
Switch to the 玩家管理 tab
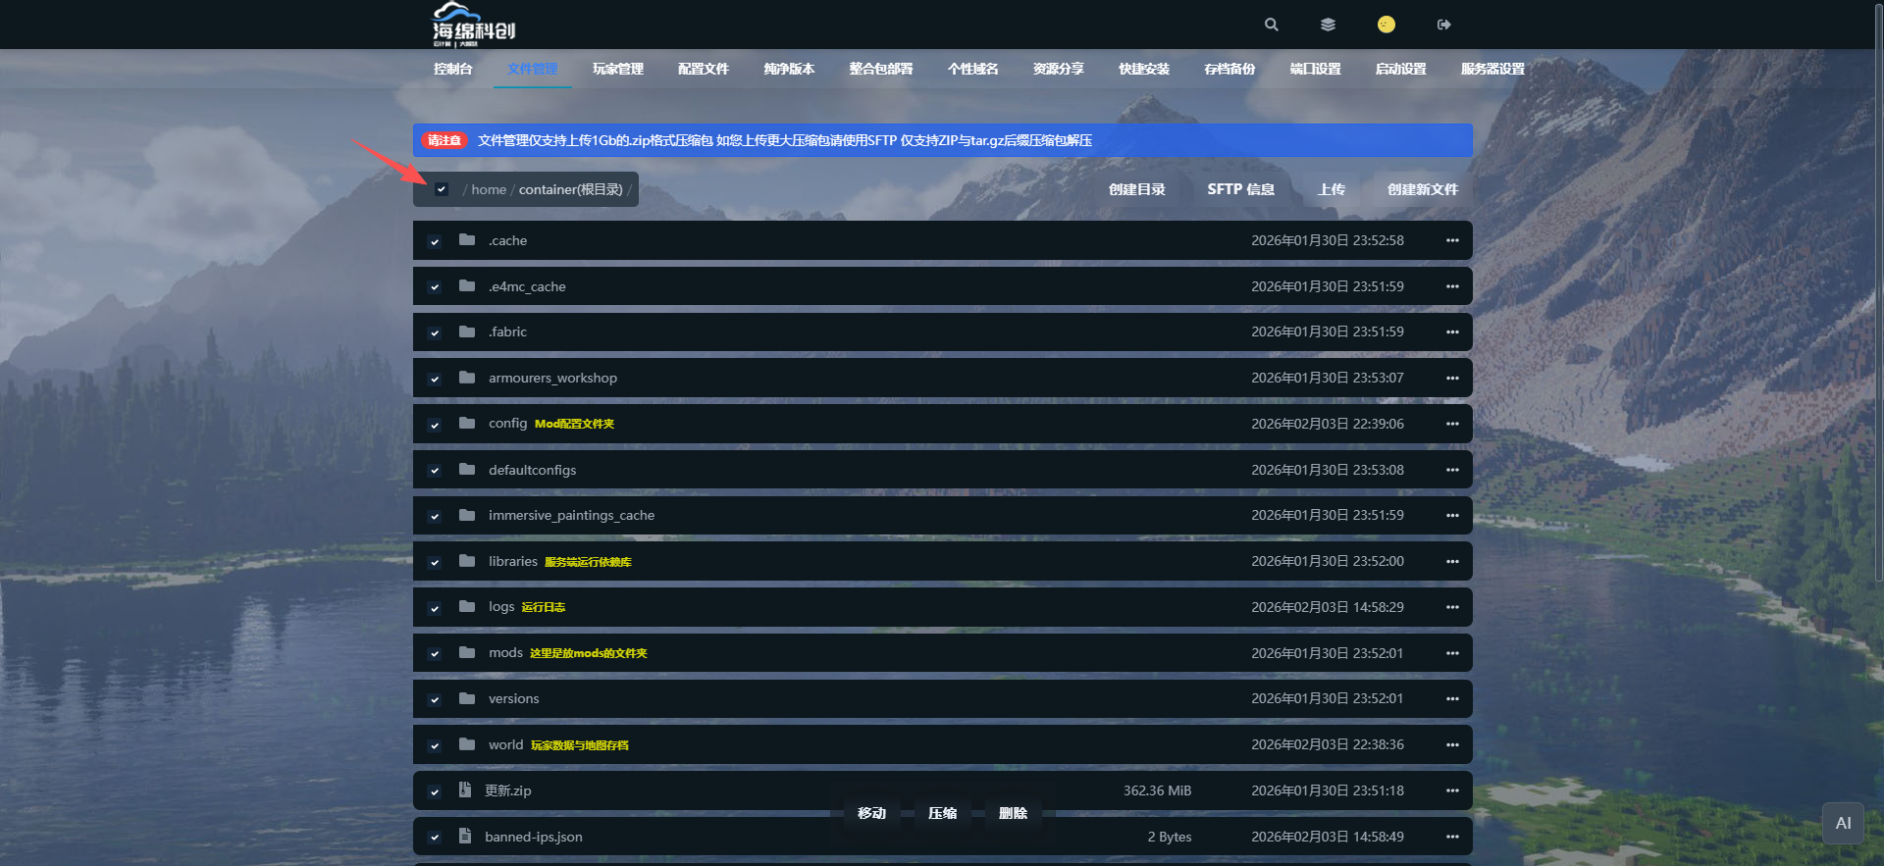(x=618, y=69)
